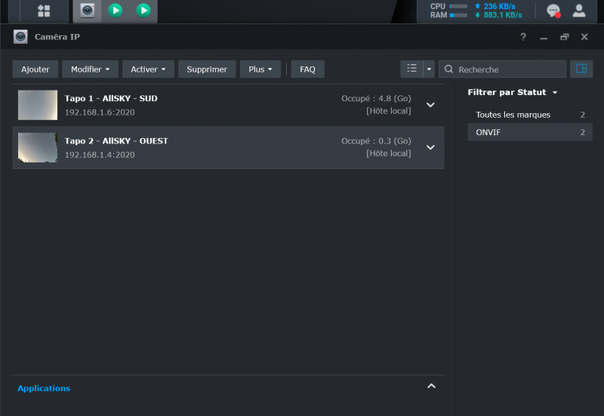Click address 192.168.1.6:2020
The height and width of the screenshot is (416, 604).
[100, 112]
